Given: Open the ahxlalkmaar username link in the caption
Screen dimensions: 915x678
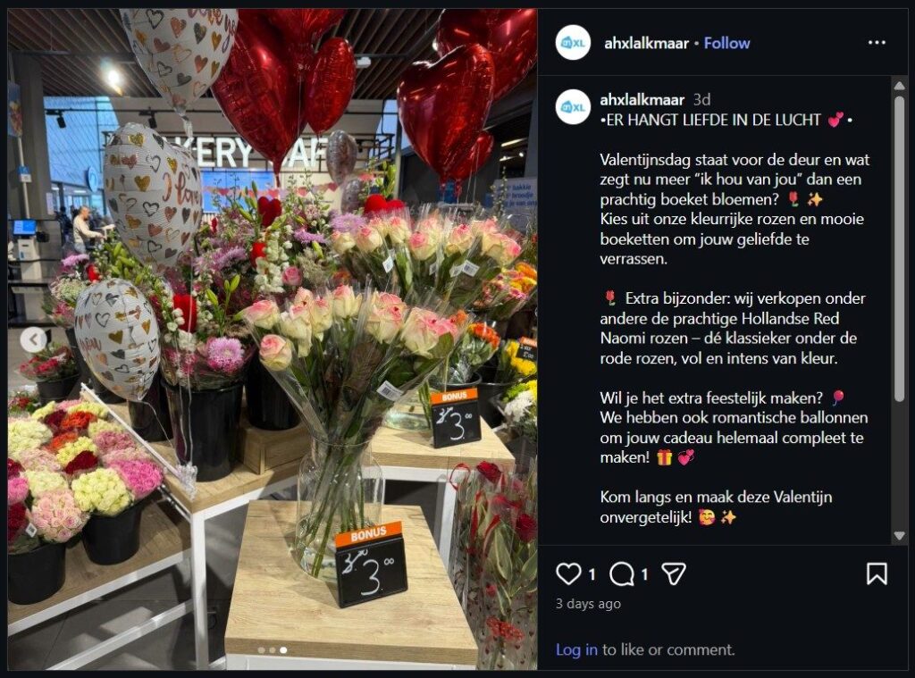Looking at the screenshot, I should pos(642,100).
